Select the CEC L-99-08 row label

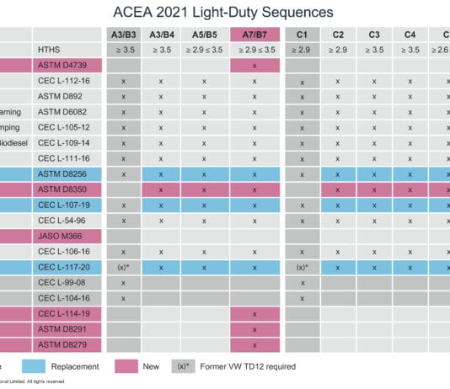[x=67, y=283]
